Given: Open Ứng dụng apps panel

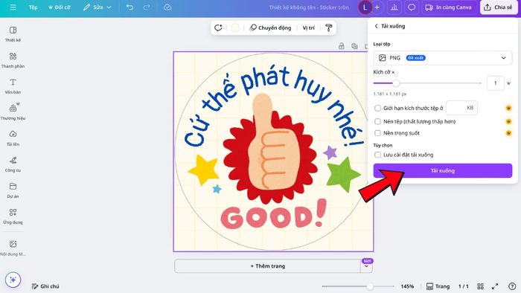Looking at the screenshot, I should click(13, 216).
